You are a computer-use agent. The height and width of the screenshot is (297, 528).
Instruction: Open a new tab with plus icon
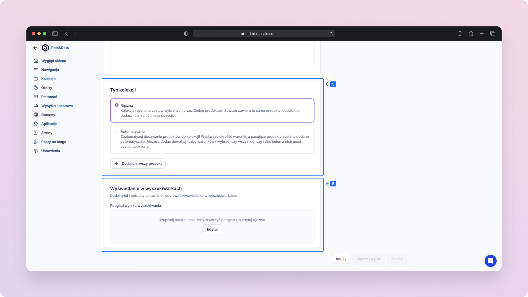click(482, 34)
